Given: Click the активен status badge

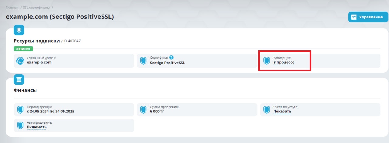Looking at the screenshot, I should pyautogui.click(x=23, y=49).
